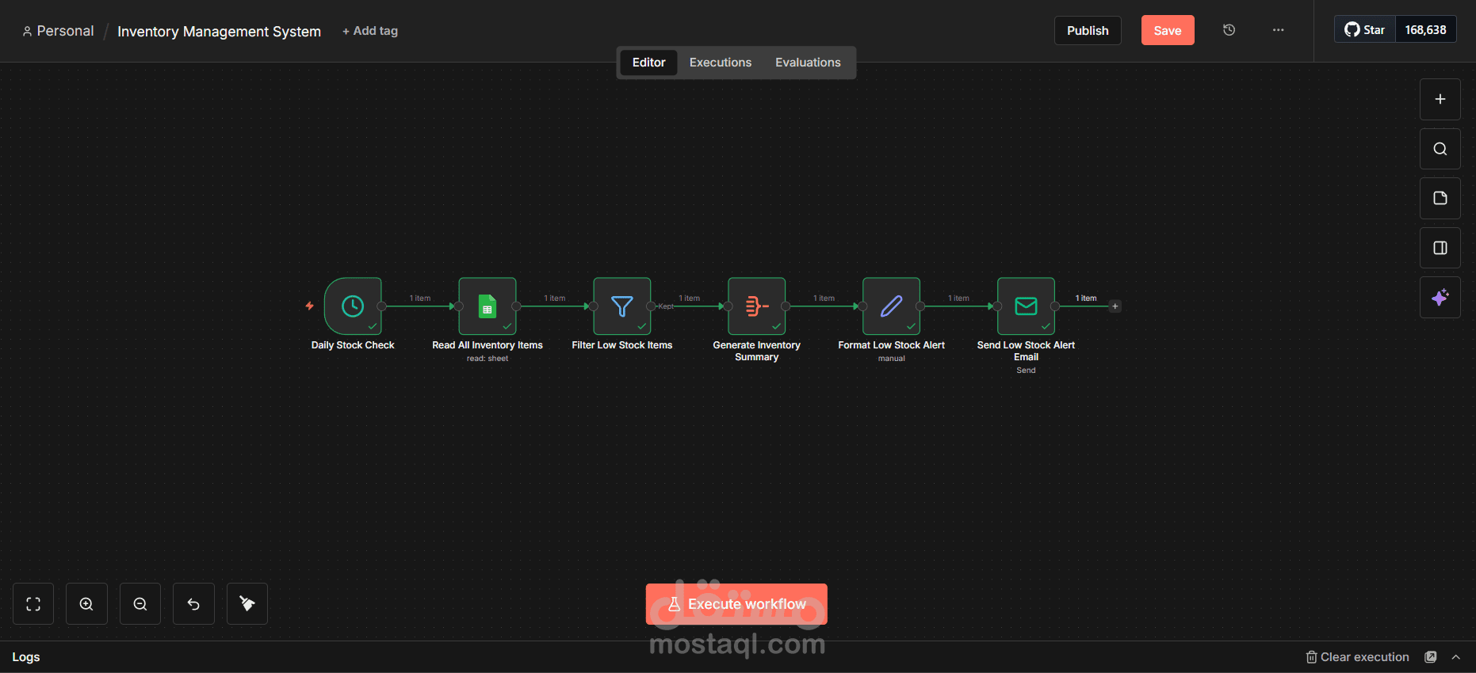Click the 168,638 star count
The height and width of the screenshot is (673, 1476).
(1425, 29)
